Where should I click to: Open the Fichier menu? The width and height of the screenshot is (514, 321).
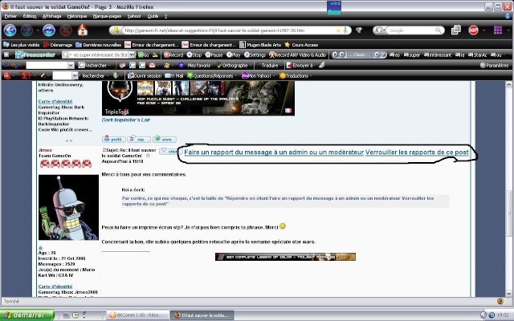coord(10,16)
